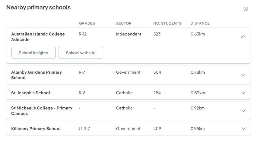Click the Nearby primary schools heading
The image size is (257, 141).
[x=38, y=8]
